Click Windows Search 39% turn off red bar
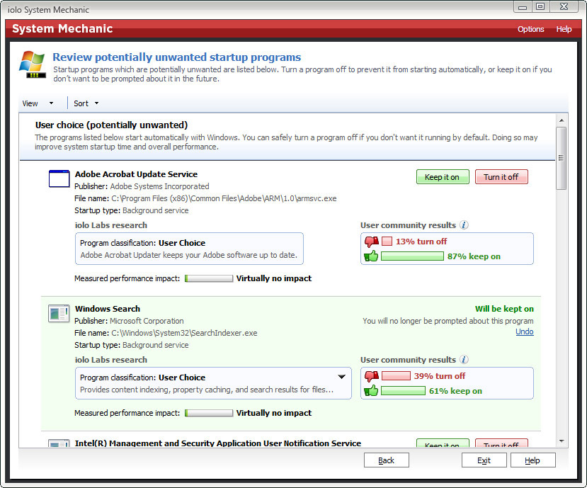The image size is (587, 488). [396, 376]
